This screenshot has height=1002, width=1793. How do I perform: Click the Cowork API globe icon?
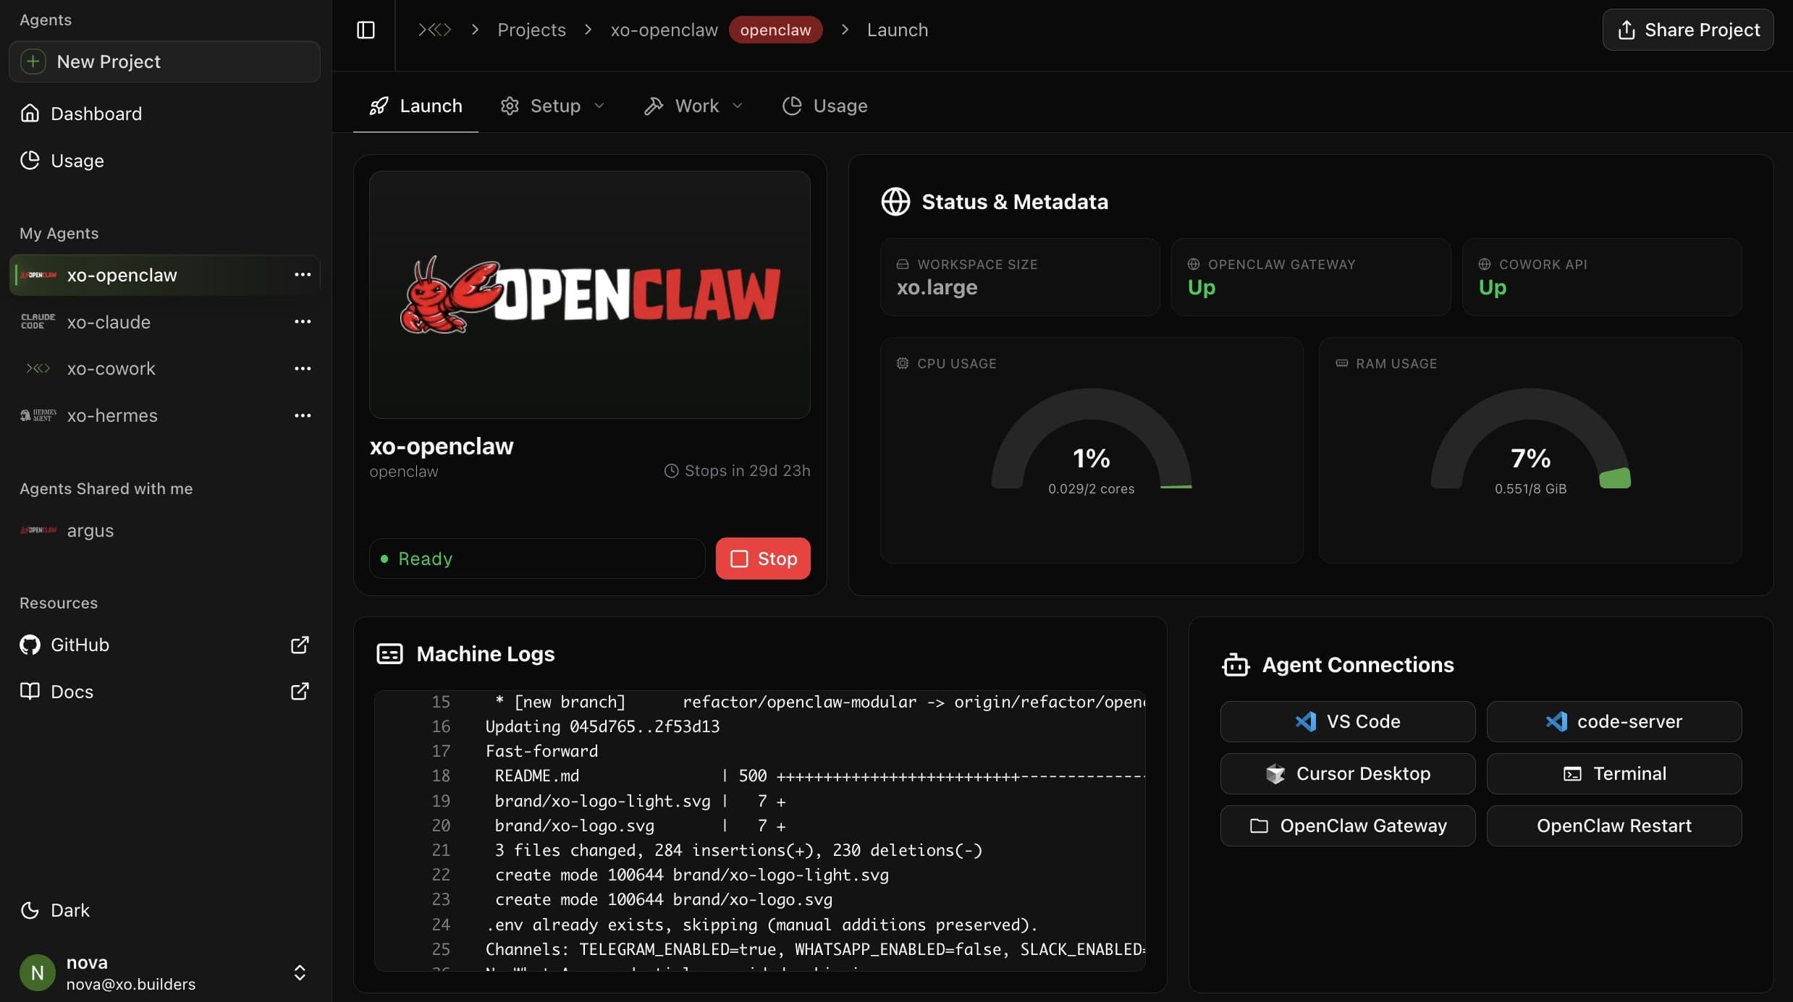coord(1485,264)
